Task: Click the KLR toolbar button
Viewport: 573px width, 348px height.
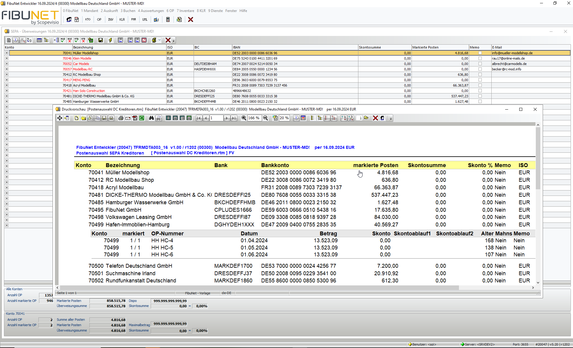Action: (122, 19)
